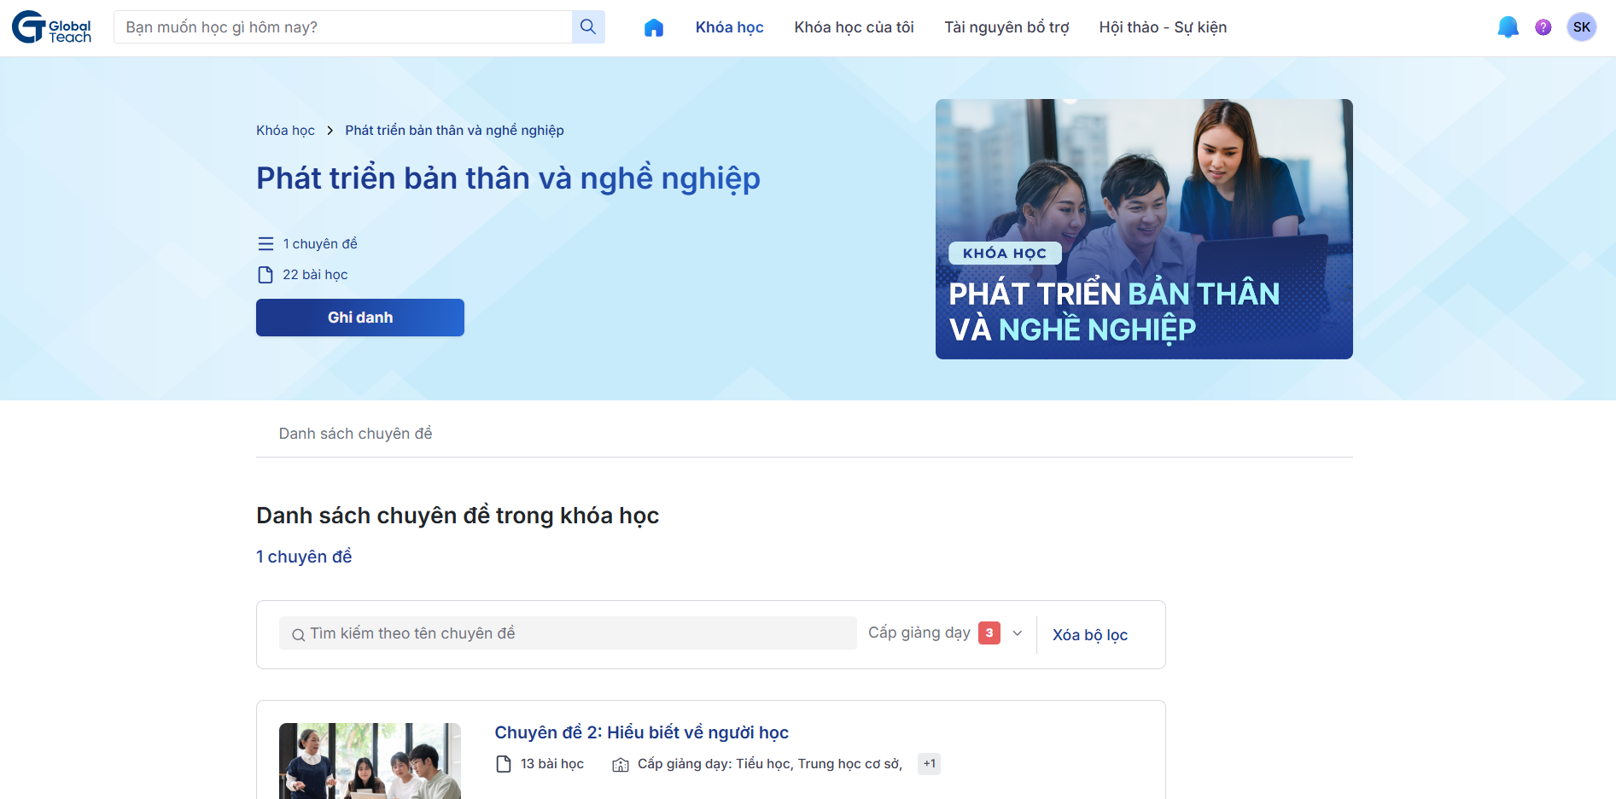
Task: Open 'Chuyên đề 2: Hiểu biết về người học'
Action: coord(640,732)
